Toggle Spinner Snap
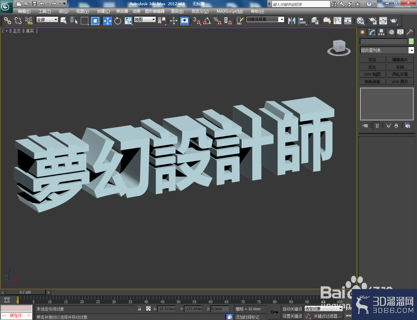417x320 pixels. click(228, 21)
